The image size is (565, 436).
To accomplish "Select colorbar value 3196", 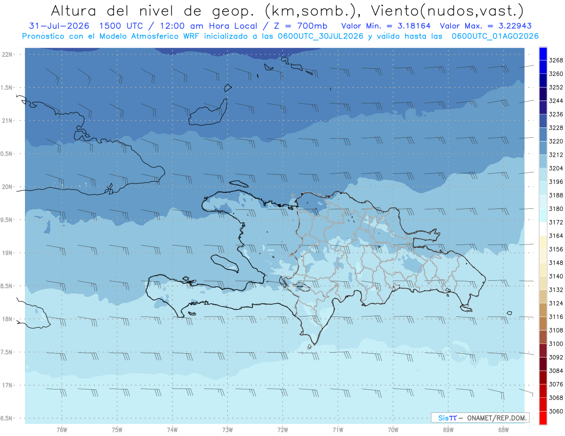I will coord(556,182).
